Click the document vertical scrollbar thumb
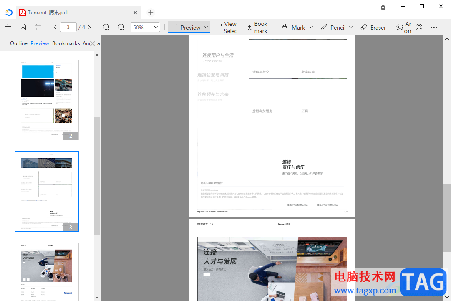Image resolution: width=451 pixels, height=301 pixels. coord(447,218)
